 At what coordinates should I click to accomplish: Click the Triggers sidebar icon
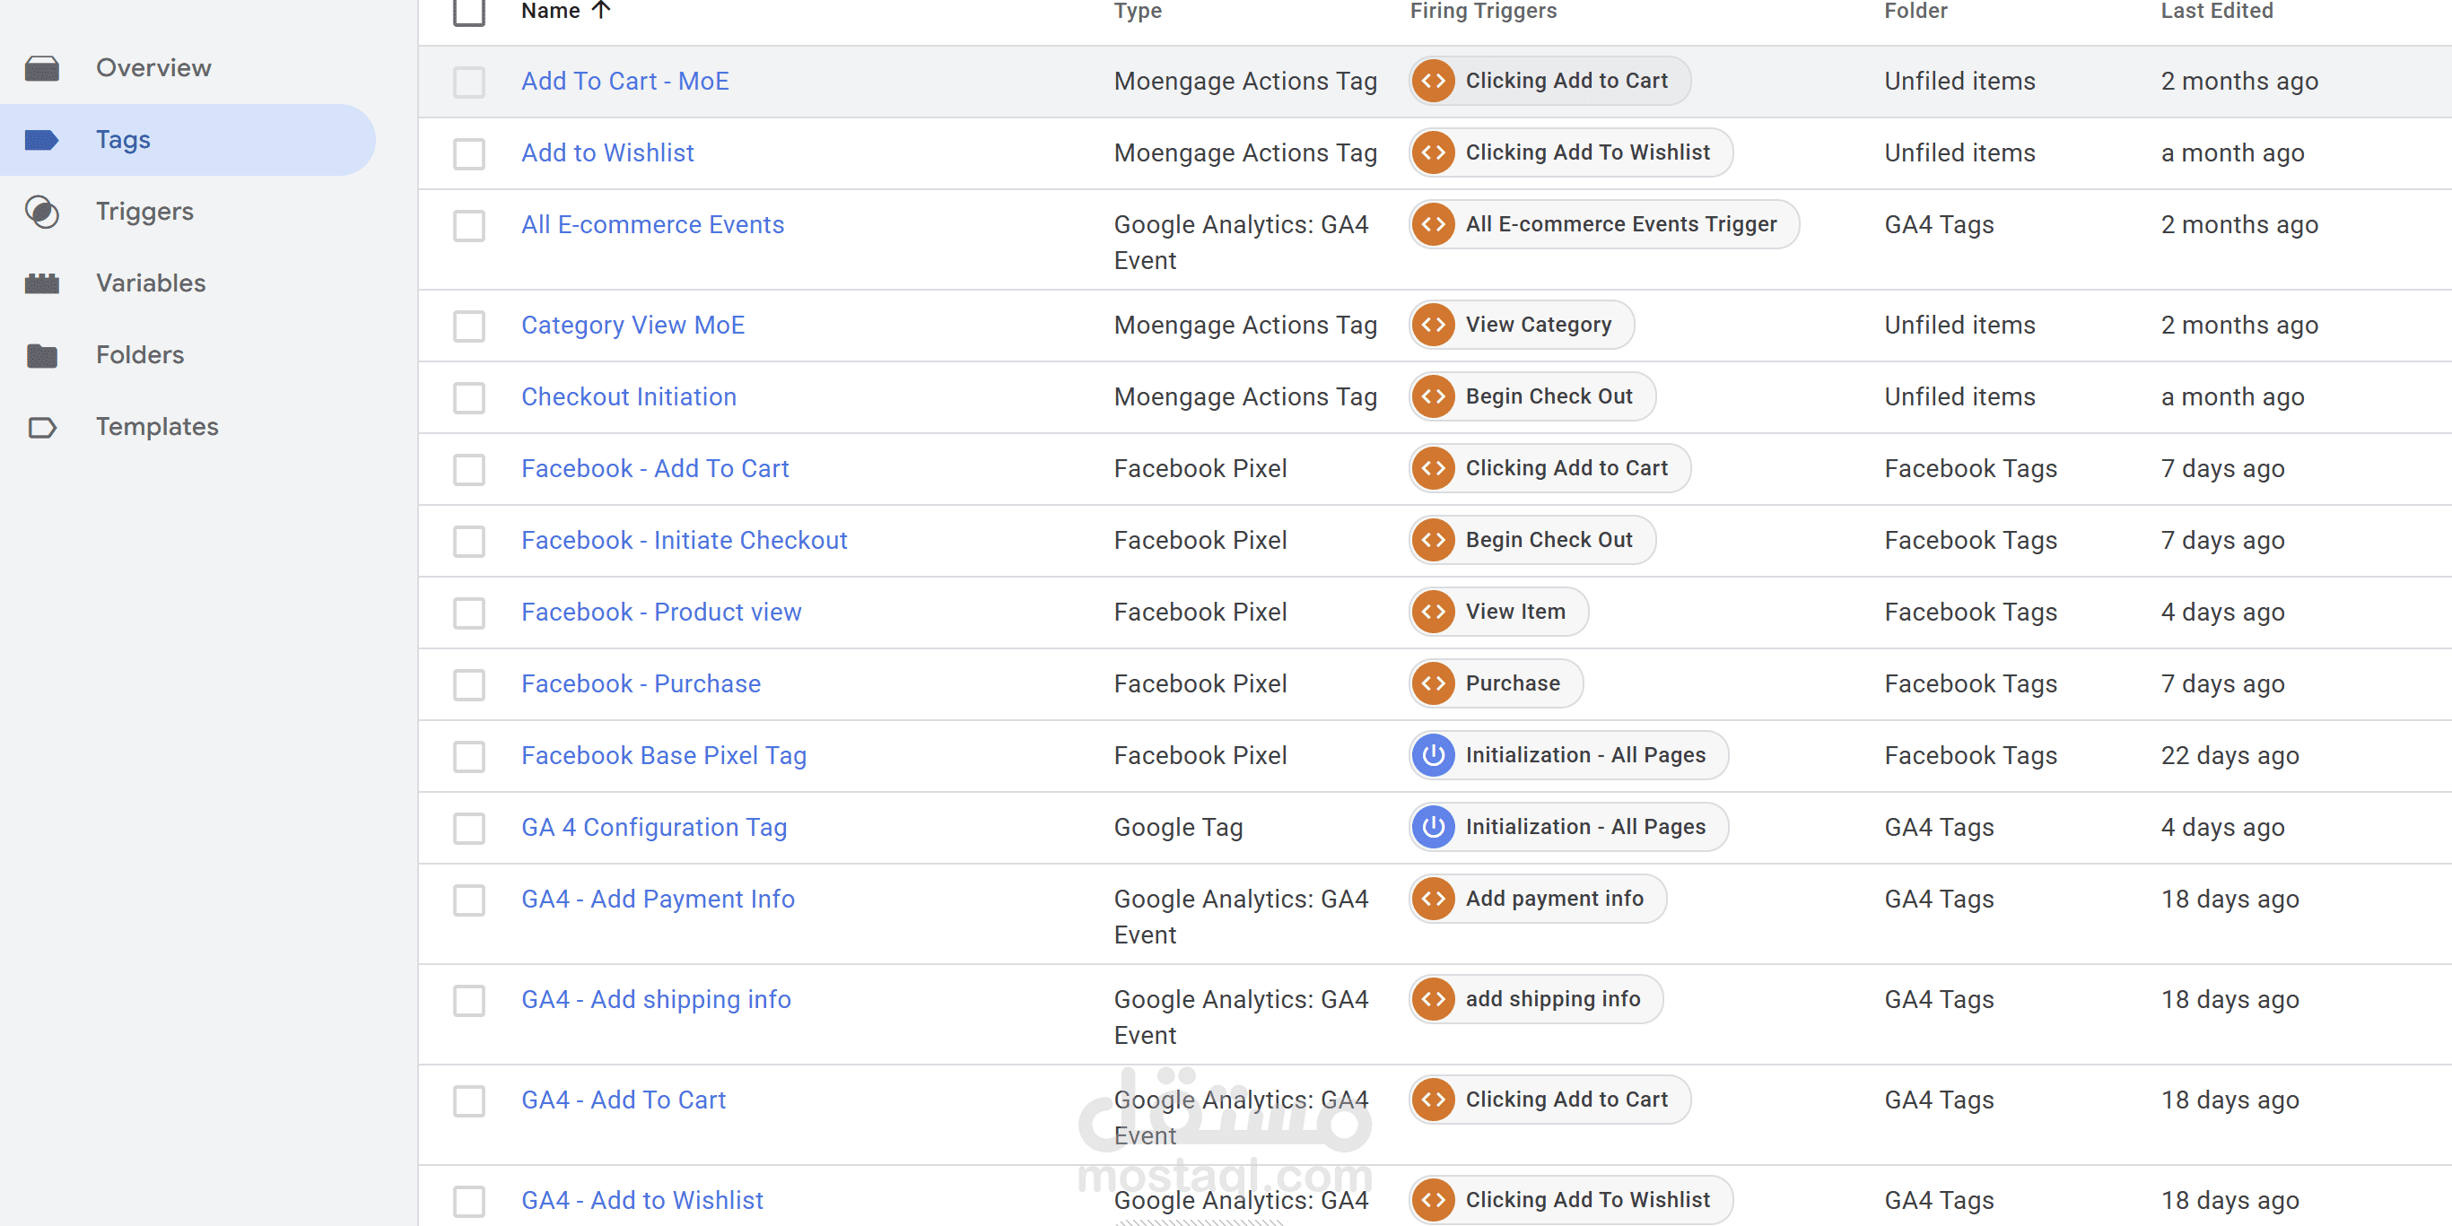[x=42, y=212]
